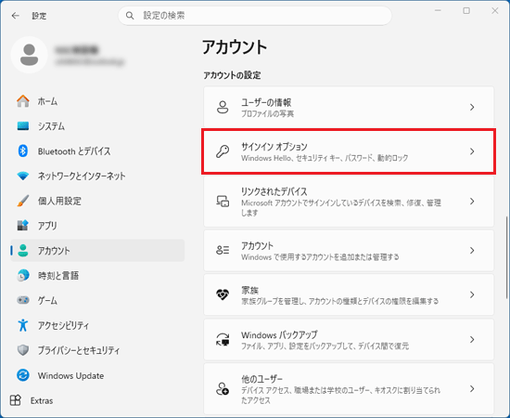This screenshot has width=510, height=418.
Task: Click the Bluetooth icon in sidebar
Action: click(23, 150)
